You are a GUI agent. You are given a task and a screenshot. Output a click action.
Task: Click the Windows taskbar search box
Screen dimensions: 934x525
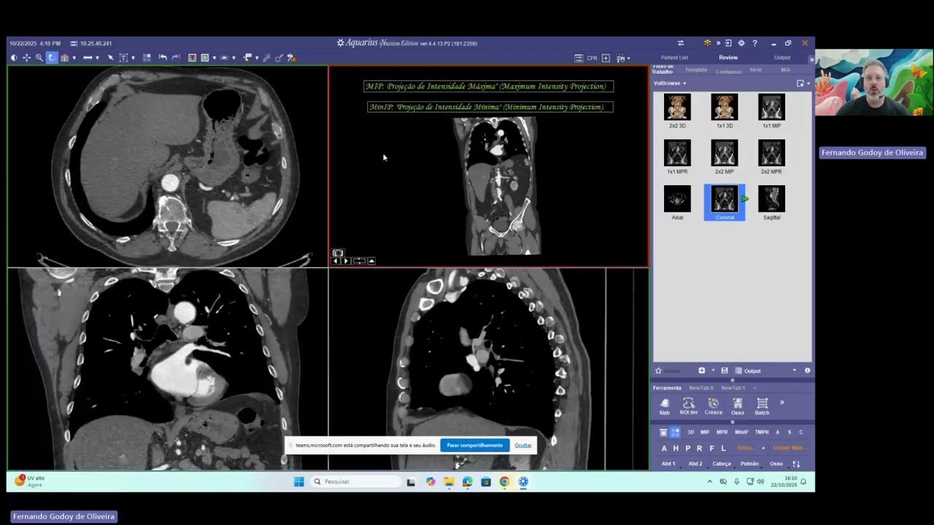click(355, 481)
